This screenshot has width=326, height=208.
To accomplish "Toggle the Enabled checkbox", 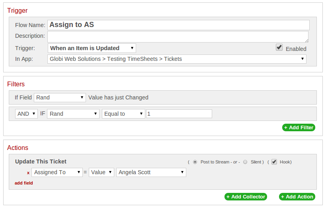I will (x=279, y=47).
